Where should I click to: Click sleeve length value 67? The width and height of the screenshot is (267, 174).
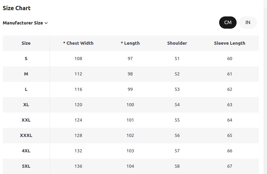point(230,166)
